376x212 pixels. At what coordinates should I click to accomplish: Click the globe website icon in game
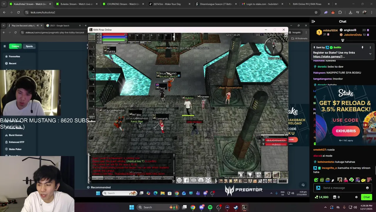[x=194, y=180]
